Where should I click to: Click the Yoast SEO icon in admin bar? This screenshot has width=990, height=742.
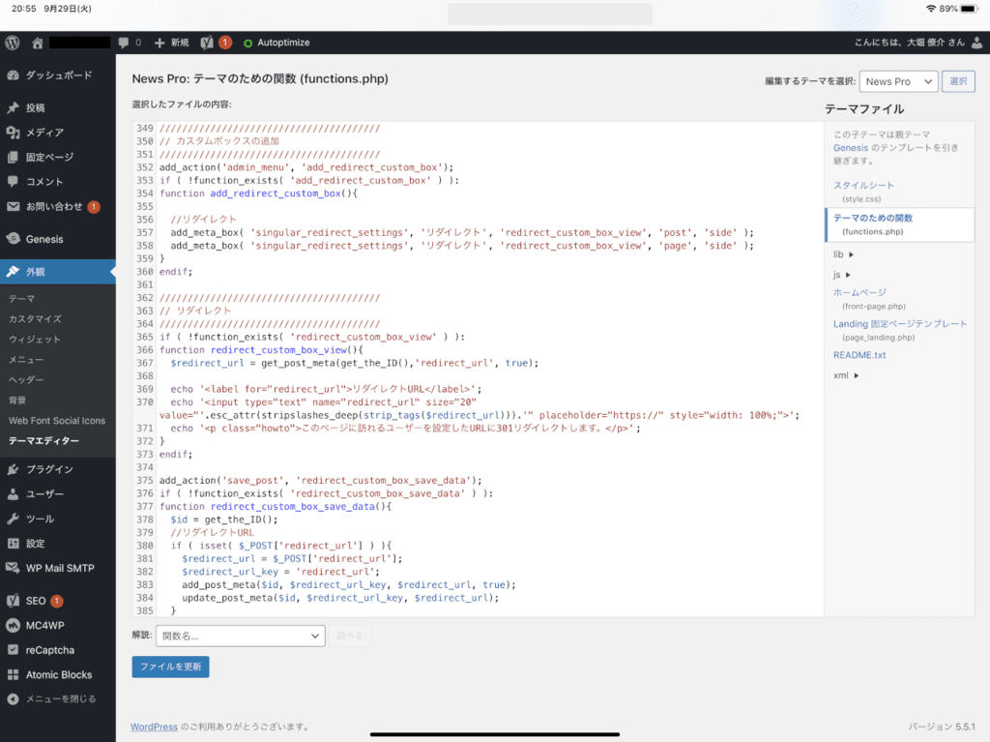207,43
